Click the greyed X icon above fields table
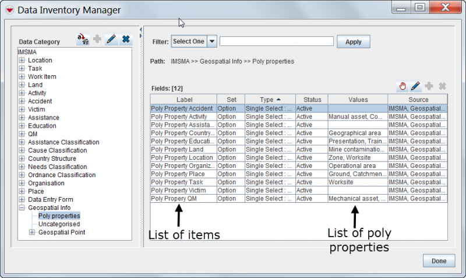This screenshot has height=278, width=466. pos(442,86)
